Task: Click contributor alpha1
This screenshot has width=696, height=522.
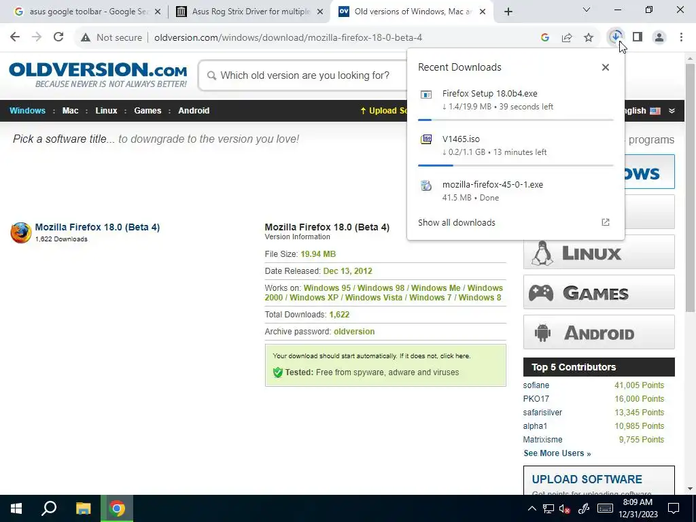Action: [535, 426]
